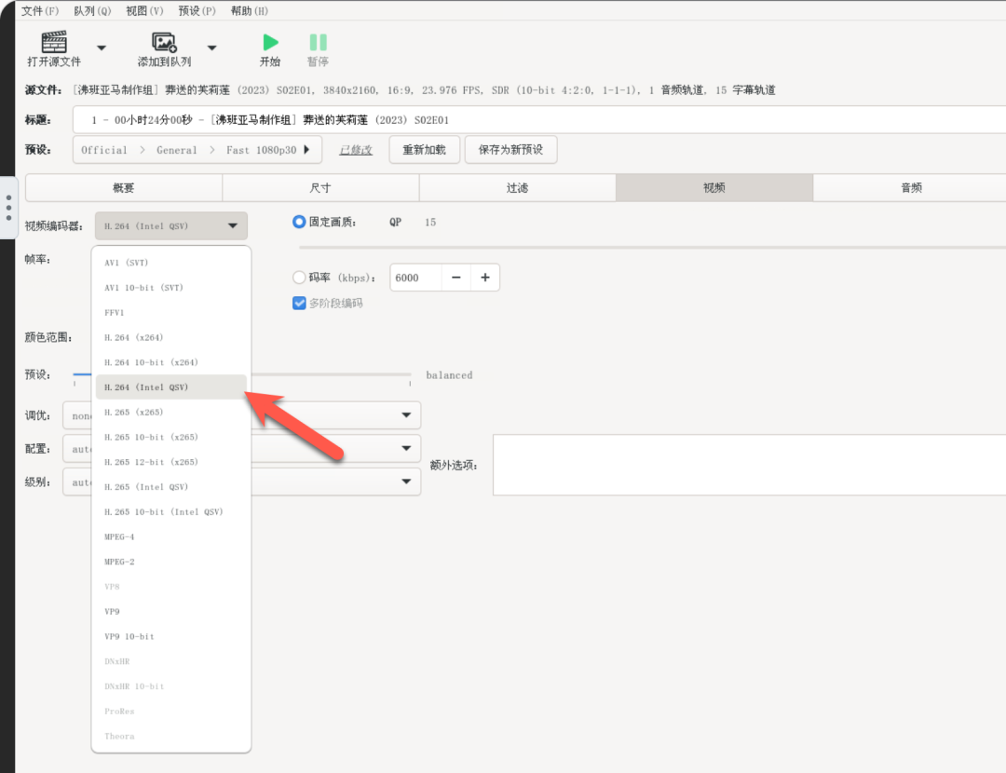
Task: Open preset menu arrow after Fast 1080p30
Action: (306, 149)
